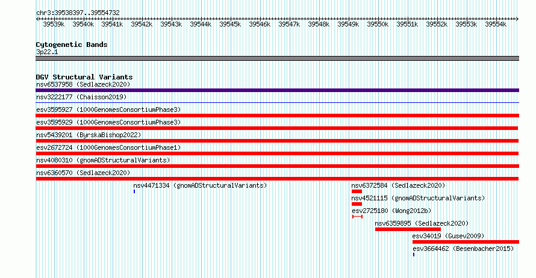Open nsv6372584 (Sedlazeck2020) label
The image size is (536, 278).
coord(398,185)
